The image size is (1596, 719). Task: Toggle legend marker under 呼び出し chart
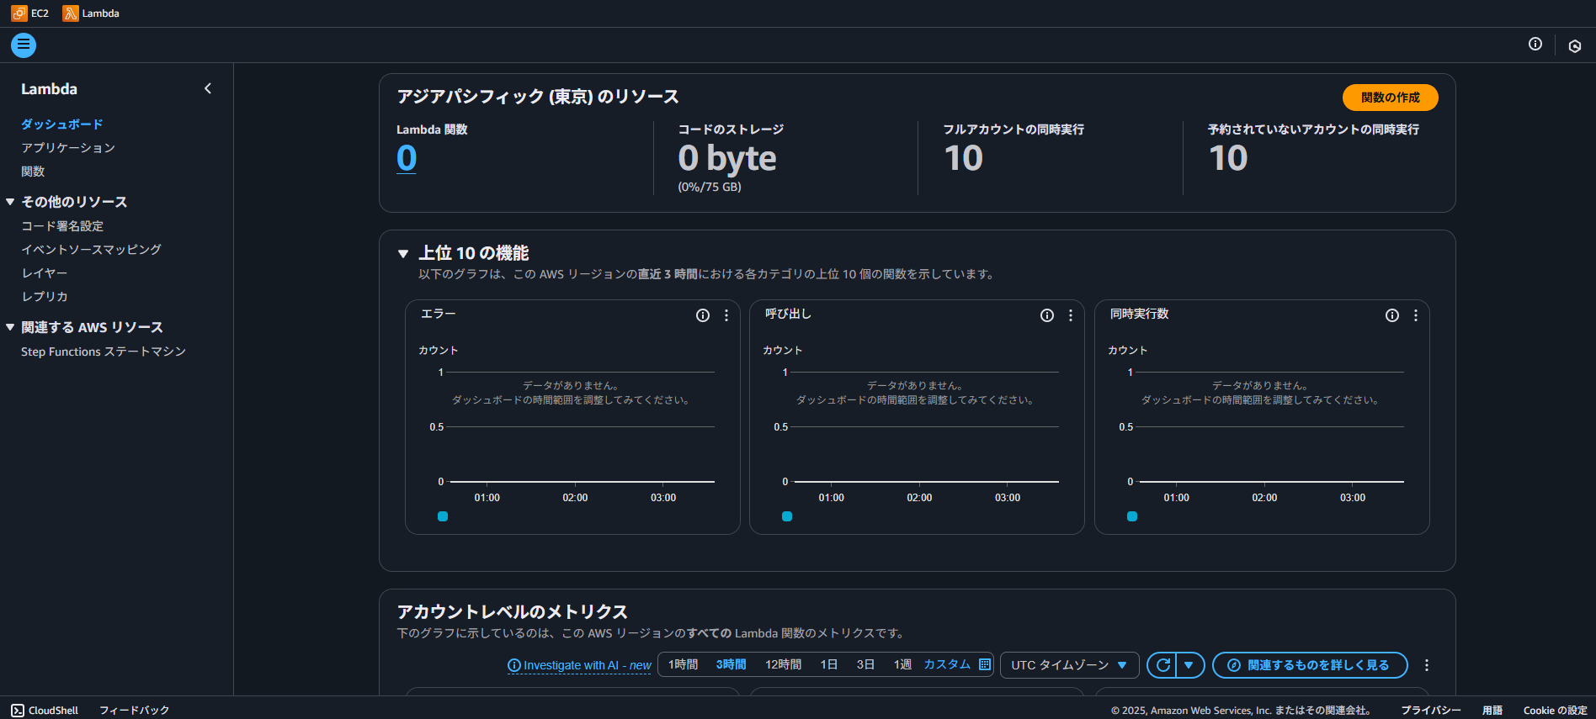[787, 516]
